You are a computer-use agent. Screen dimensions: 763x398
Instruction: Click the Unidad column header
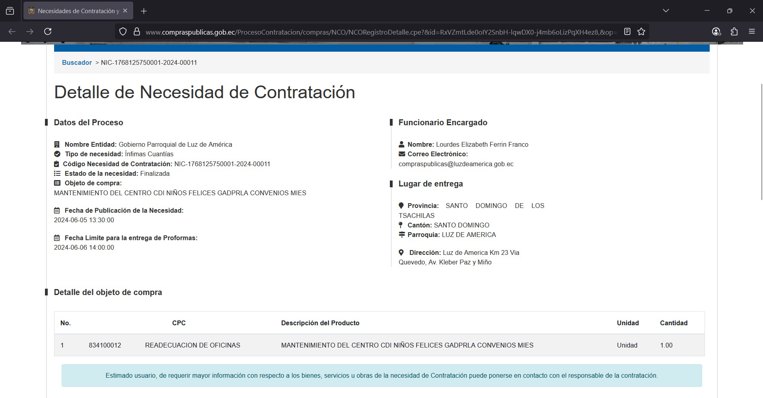pos(628,323)
